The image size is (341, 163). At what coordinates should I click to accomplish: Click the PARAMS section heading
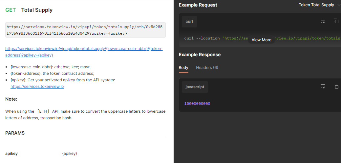pos(15,133)
